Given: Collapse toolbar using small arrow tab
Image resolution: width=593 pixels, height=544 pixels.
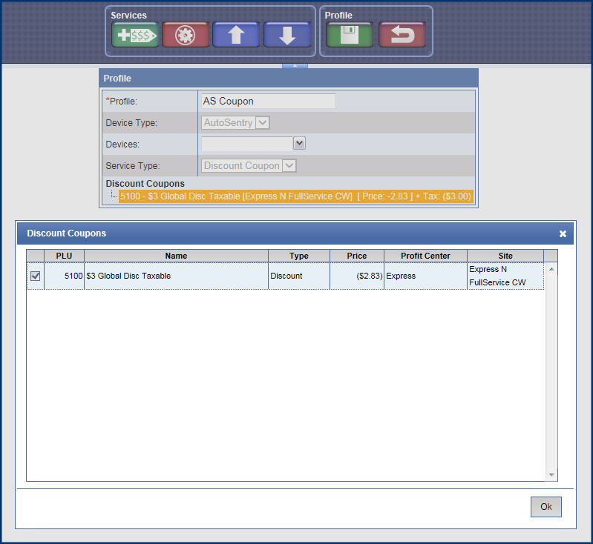Looking at the screenshot, I should pyautogui.click(x=295, y=66).
